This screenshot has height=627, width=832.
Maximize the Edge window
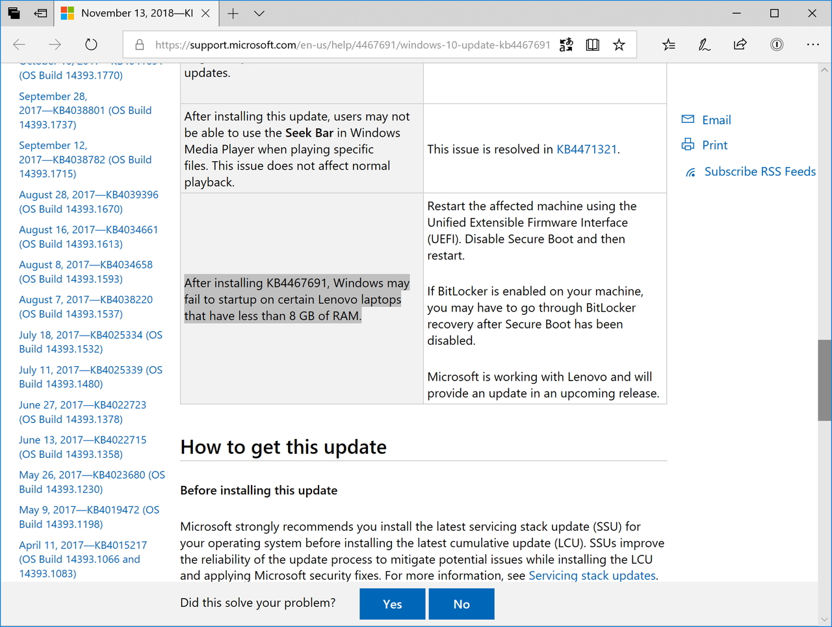coord(774,13)
